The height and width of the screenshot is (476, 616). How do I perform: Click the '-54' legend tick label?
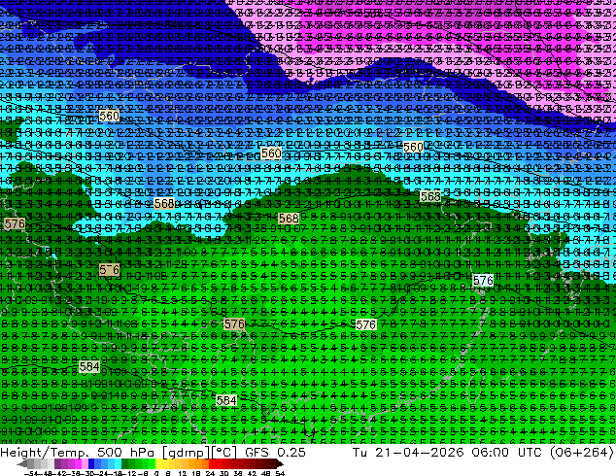point(30,473)
